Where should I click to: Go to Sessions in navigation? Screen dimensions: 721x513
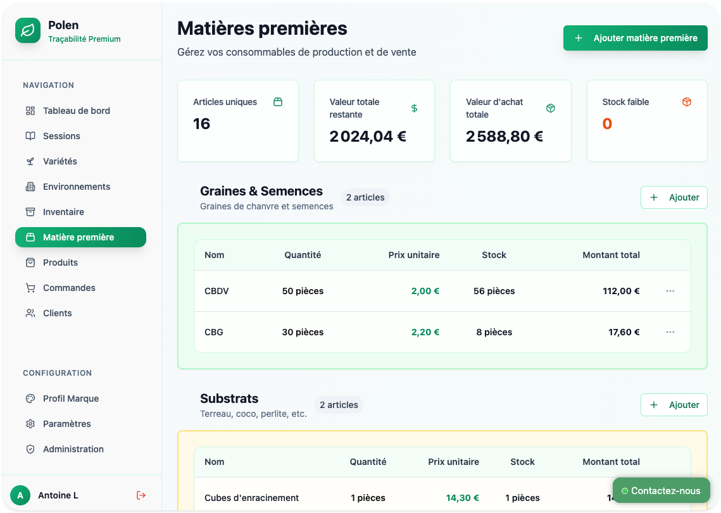80,136
